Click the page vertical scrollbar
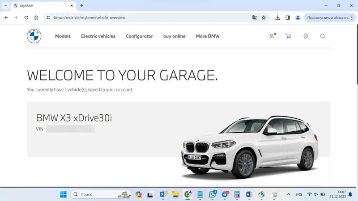 tap(357, 54)
